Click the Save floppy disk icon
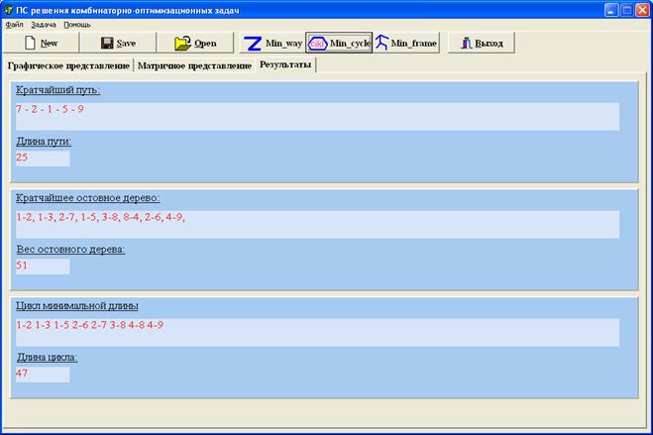 (107, 44)
